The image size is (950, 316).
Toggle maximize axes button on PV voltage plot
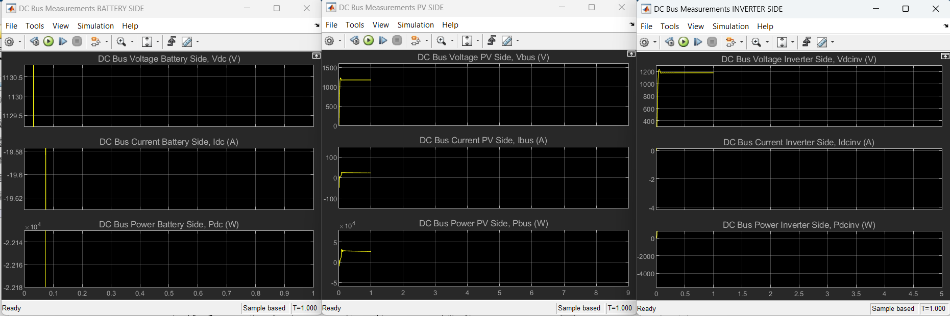[631, 54]
